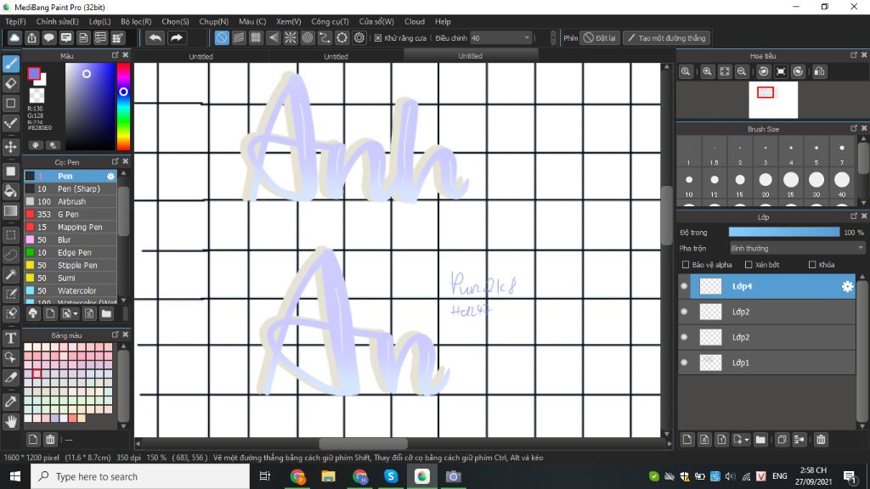Select Pen (Sharp) brush

[x=71, y=189]
